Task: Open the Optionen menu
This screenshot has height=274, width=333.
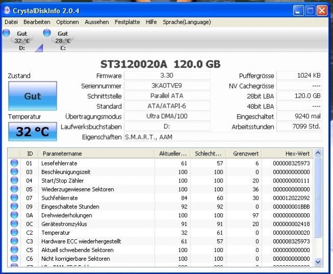Action: pos(67,22)
